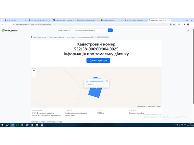Open File Explorer from the taskbar
Viewport: 194px width, 145px height.
pyautogui.click(x=37, y=125)
